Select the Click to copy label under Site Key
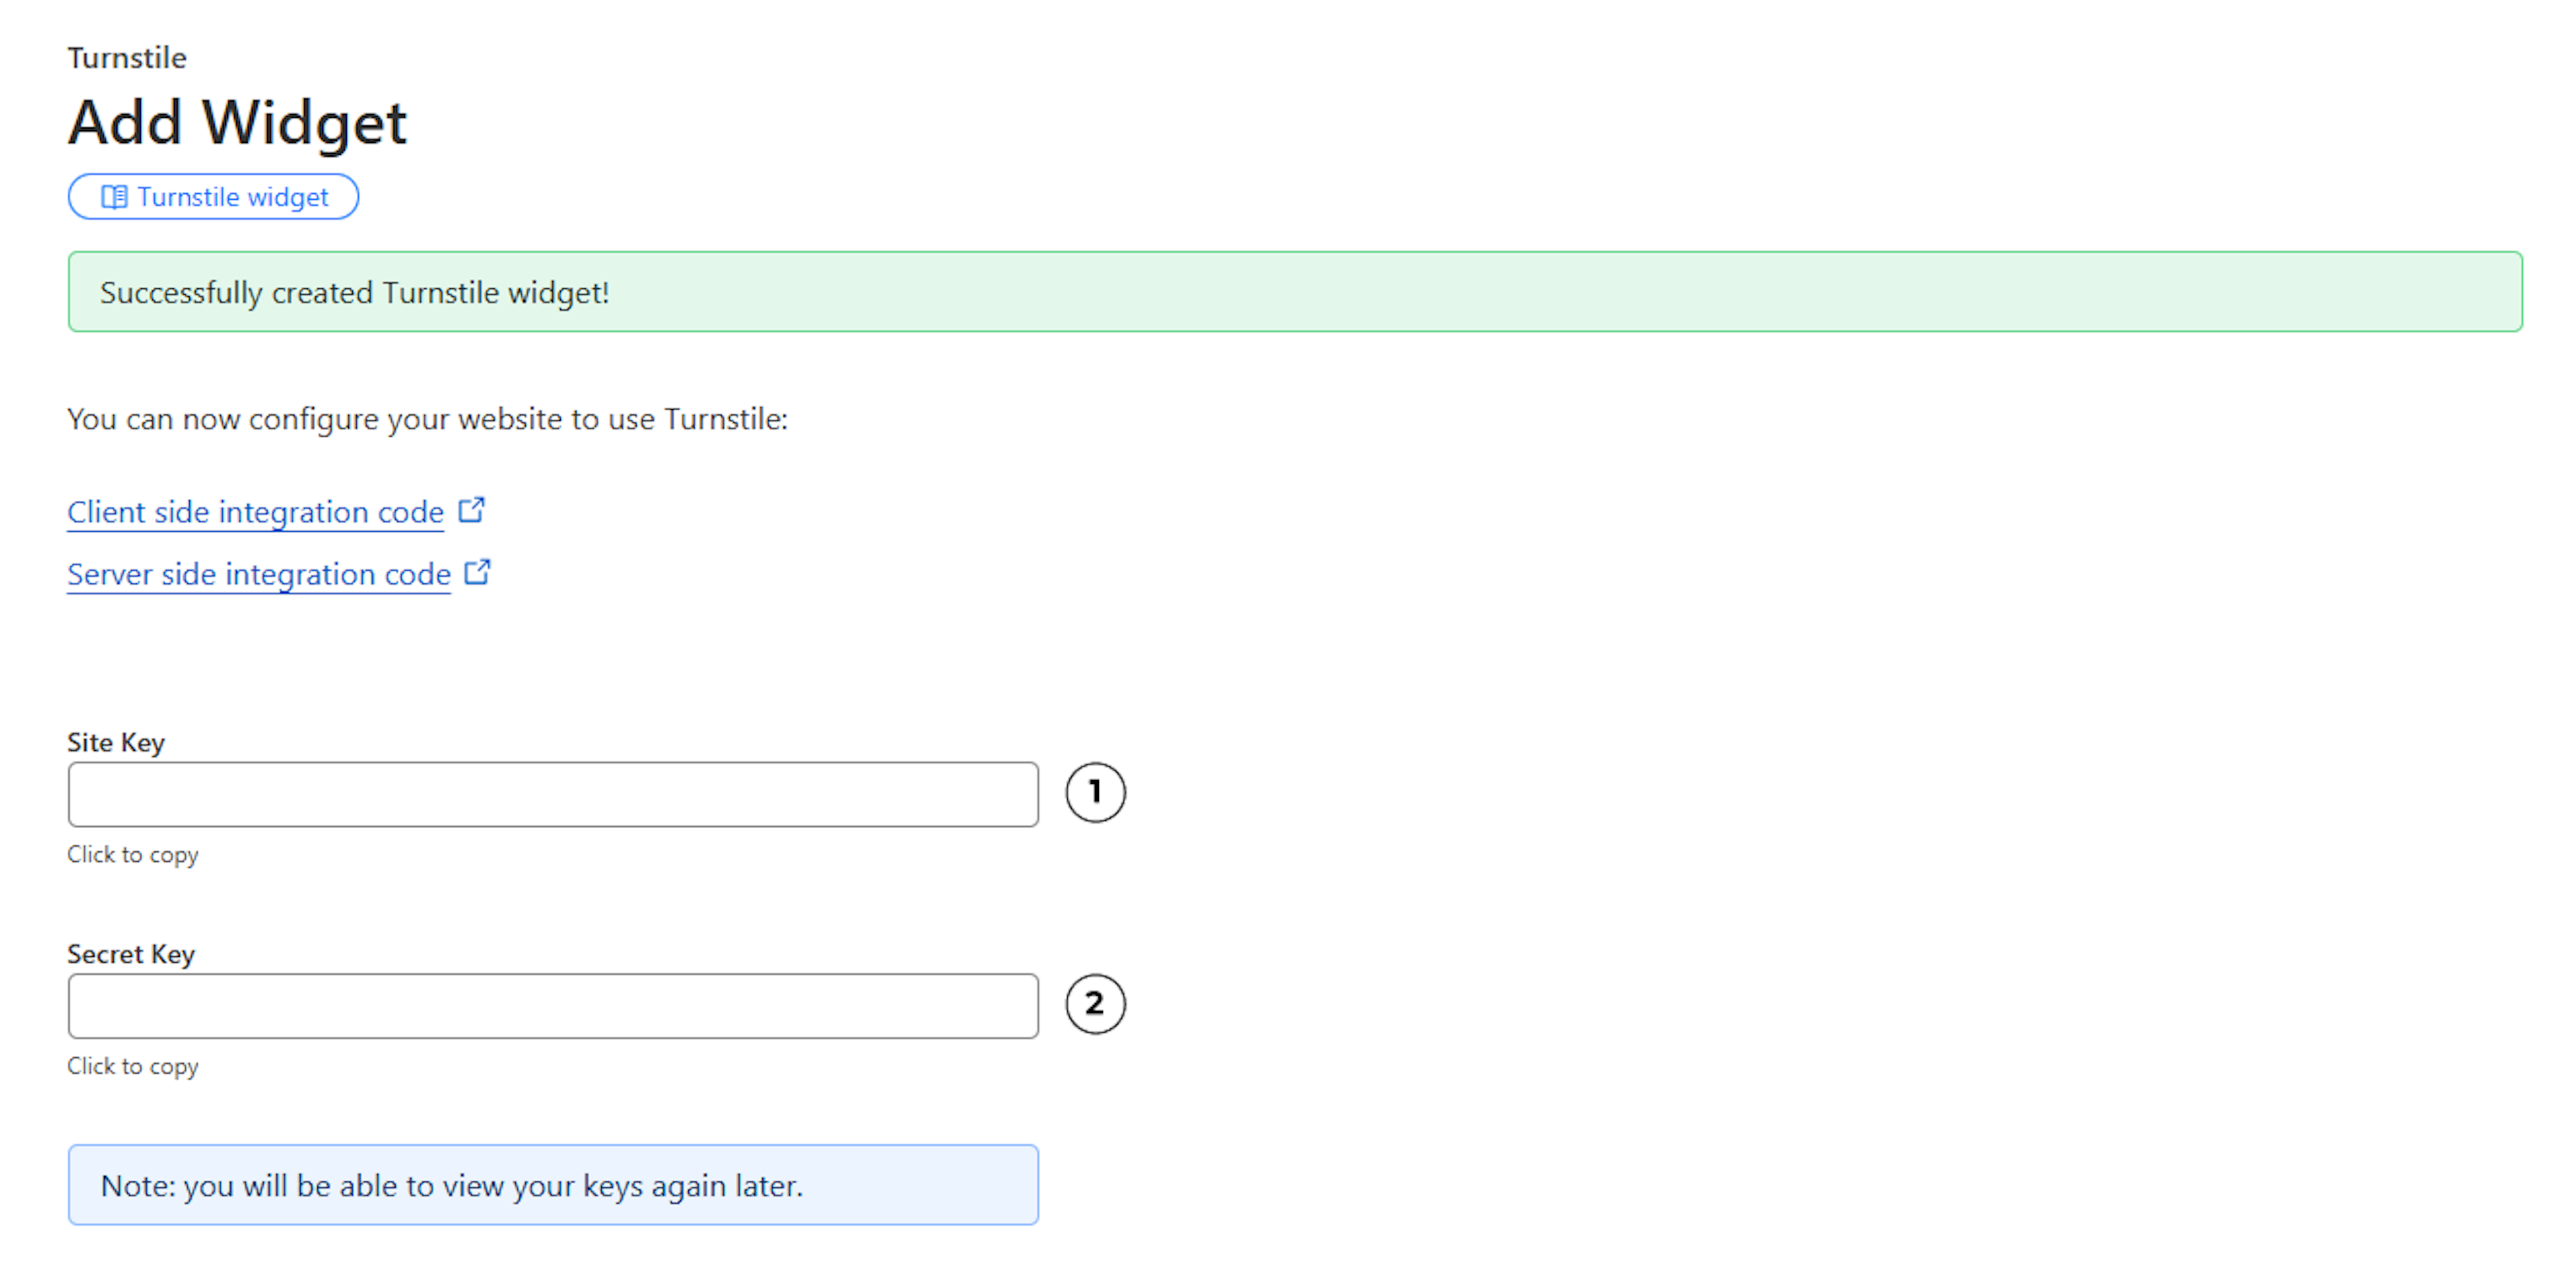Image resolution: width=2576 pixels, height=1278 pixels. [132, 854]
